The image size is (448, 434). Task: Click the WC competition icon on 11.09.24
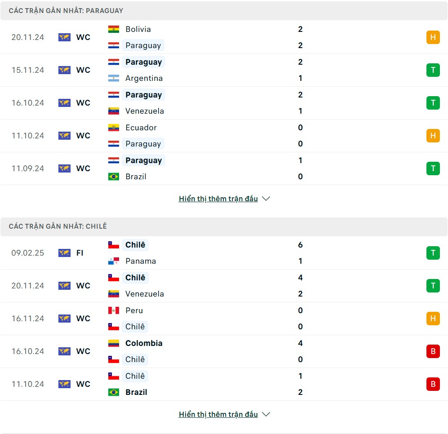click(64, 168)
